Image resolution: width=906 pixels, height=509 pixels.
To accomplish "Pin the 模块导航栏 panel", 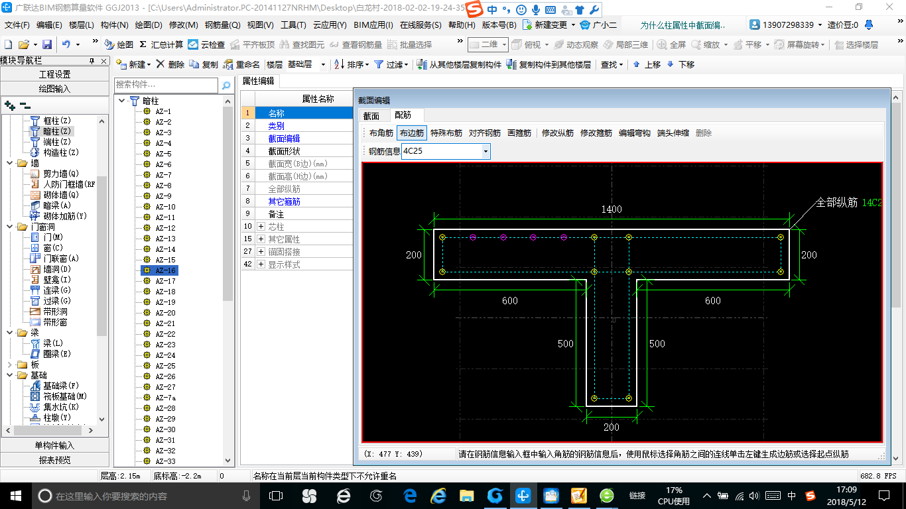I will (x=92, y=60).
